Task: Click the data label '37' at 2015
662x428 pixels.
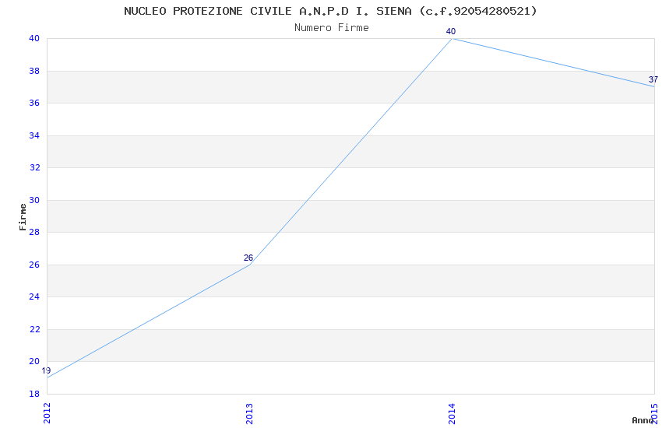Action: [x=653, y=79]
